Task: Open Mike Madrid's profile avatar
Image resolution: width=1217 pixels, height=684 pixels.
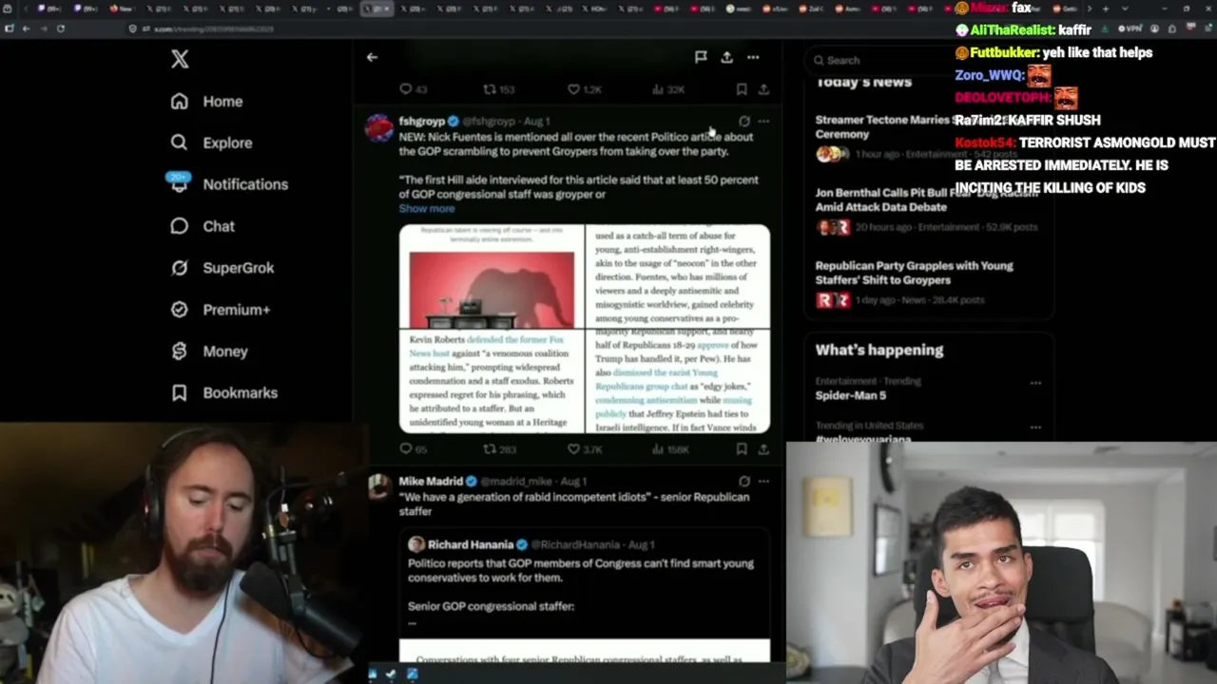Action: pyautogui.click(x=379, y=486)
